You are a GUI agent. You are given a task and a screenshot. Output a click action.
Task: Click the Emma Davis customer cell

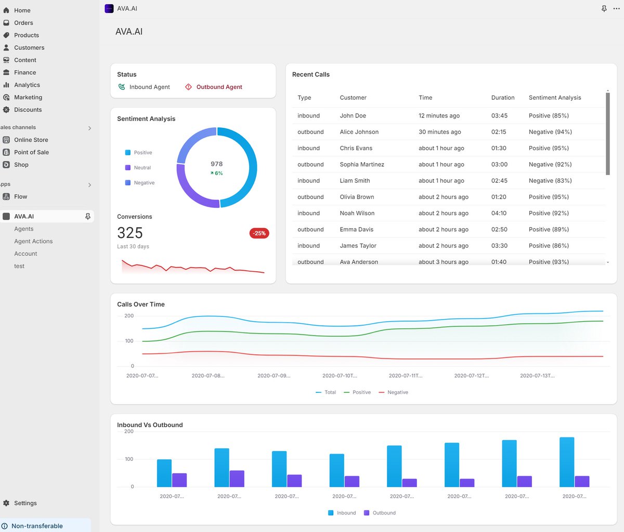(357, 230)
